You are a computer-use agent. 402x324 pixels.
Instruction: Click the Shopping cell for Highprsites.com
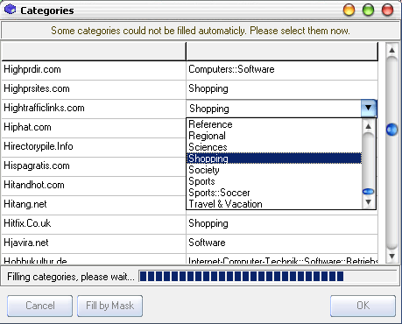click(282, 89)
